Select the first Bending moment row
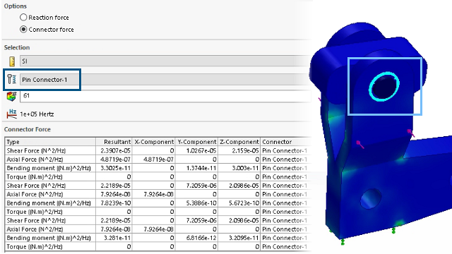452x254 pixels. coord(157,168)
